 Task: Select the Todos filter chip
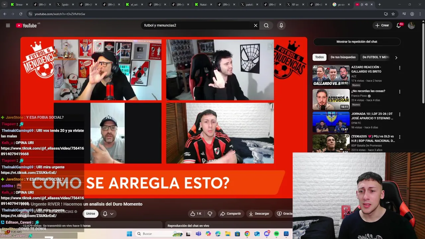click(x=319, y=57)
